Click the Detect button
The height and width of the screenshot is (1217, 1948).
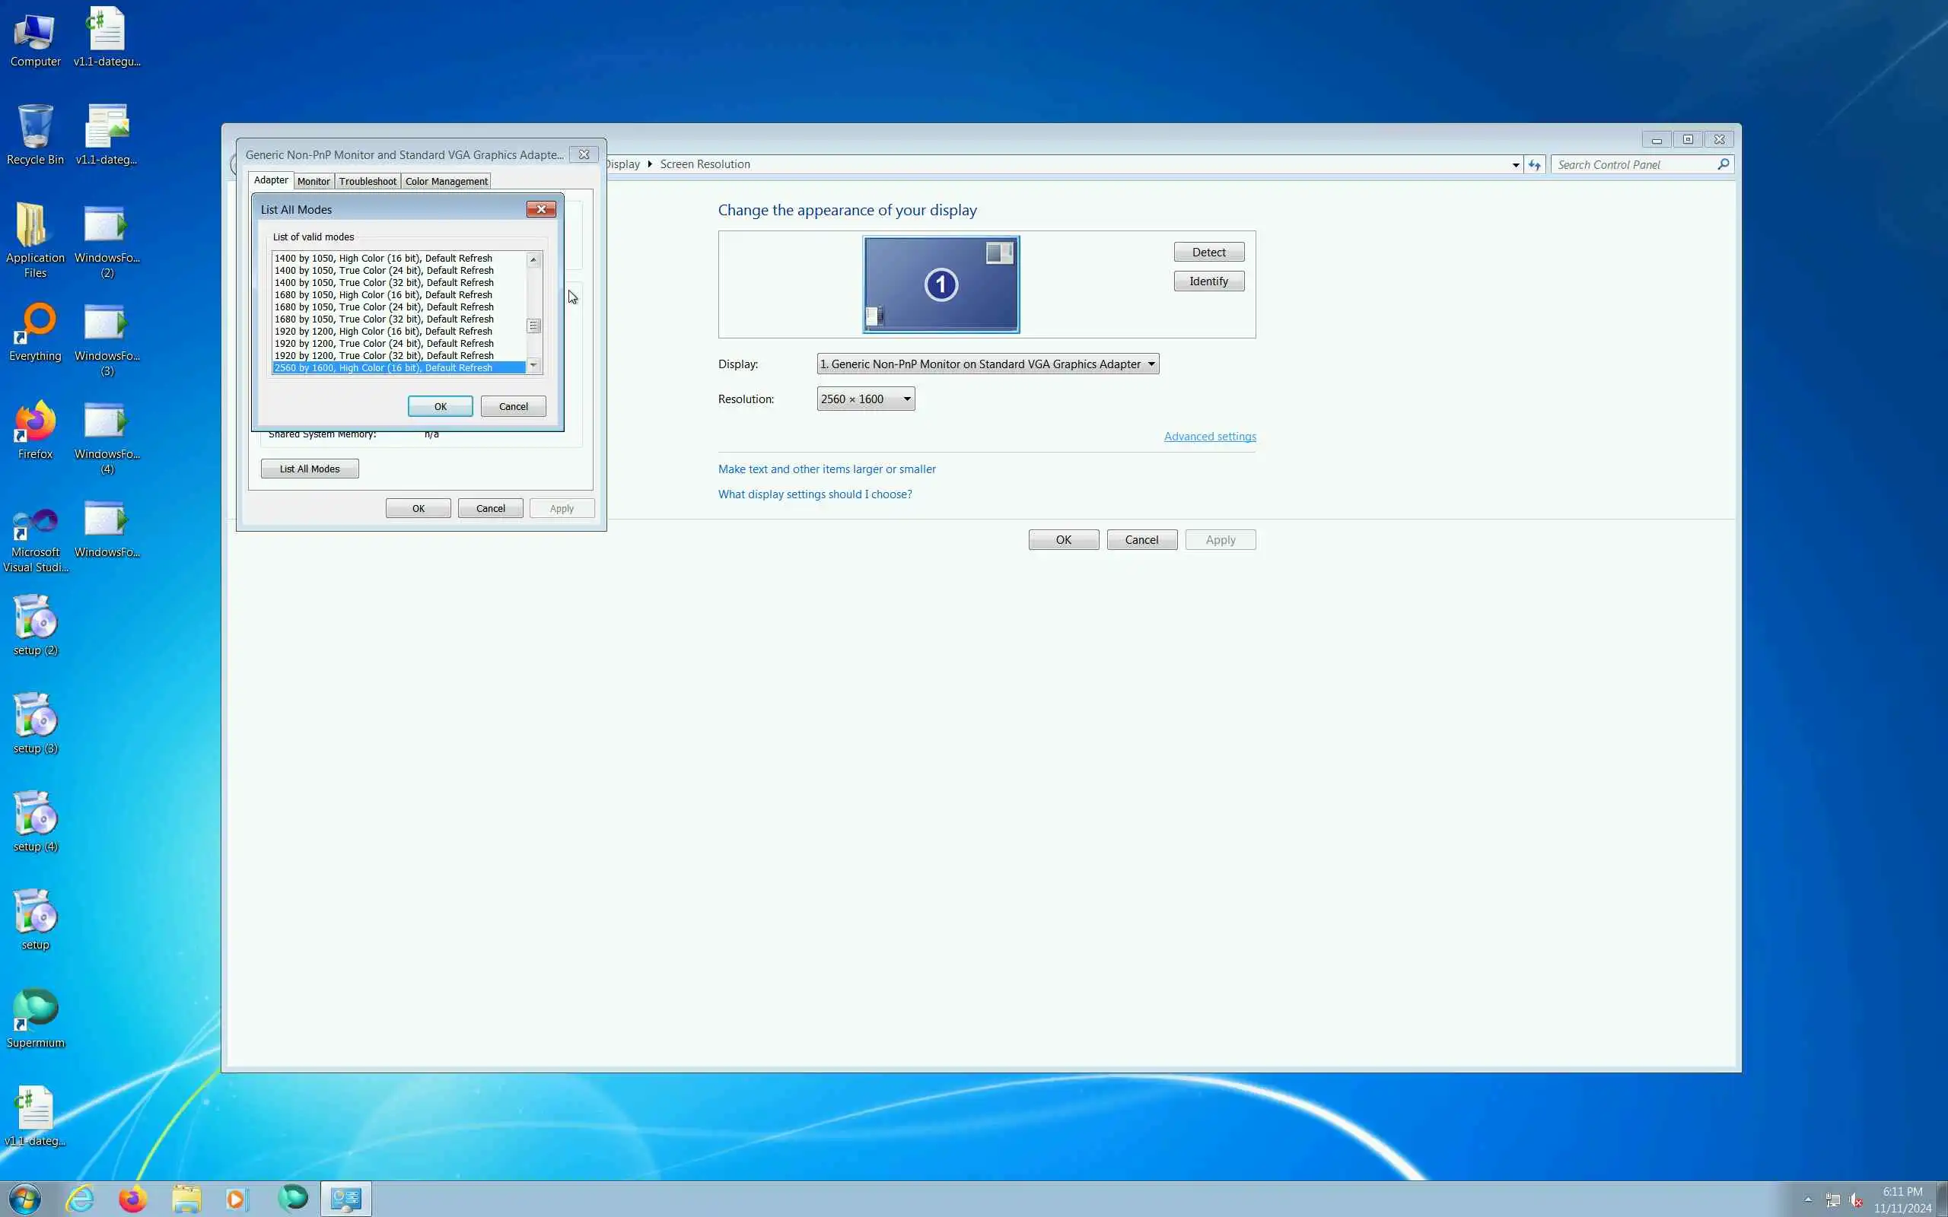[x=1208, y=252]
